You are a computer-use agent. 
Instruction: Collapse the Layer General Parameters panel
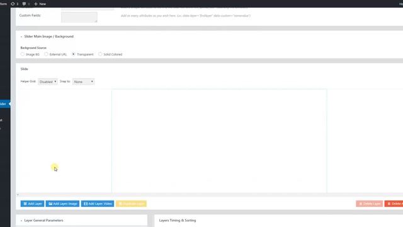pyautogui.click(x=21, y=221)
